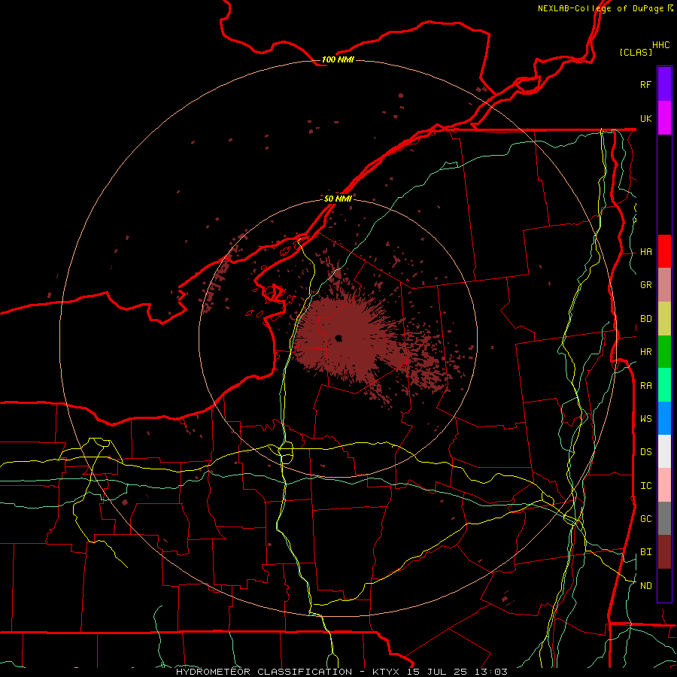
Task: Click the 'HR' legend label
Action: pyautogui.click(x=646, y=352)
